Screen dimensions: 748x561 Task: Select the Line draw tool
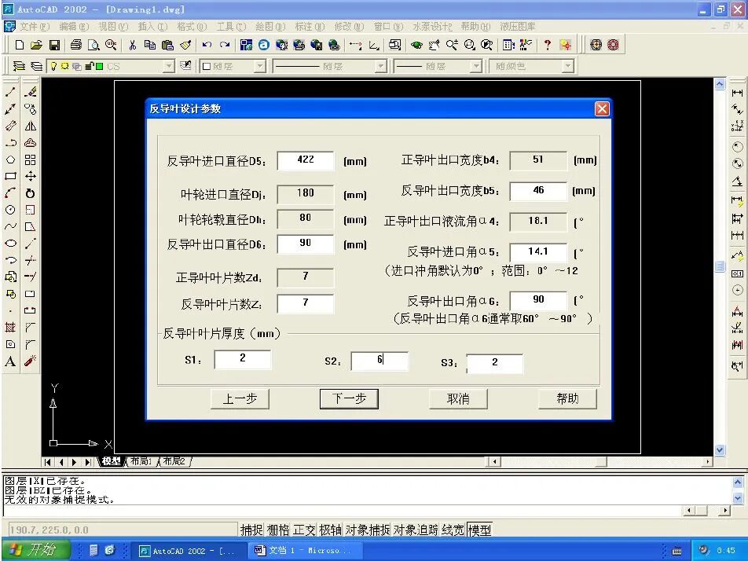click(10, 92)
